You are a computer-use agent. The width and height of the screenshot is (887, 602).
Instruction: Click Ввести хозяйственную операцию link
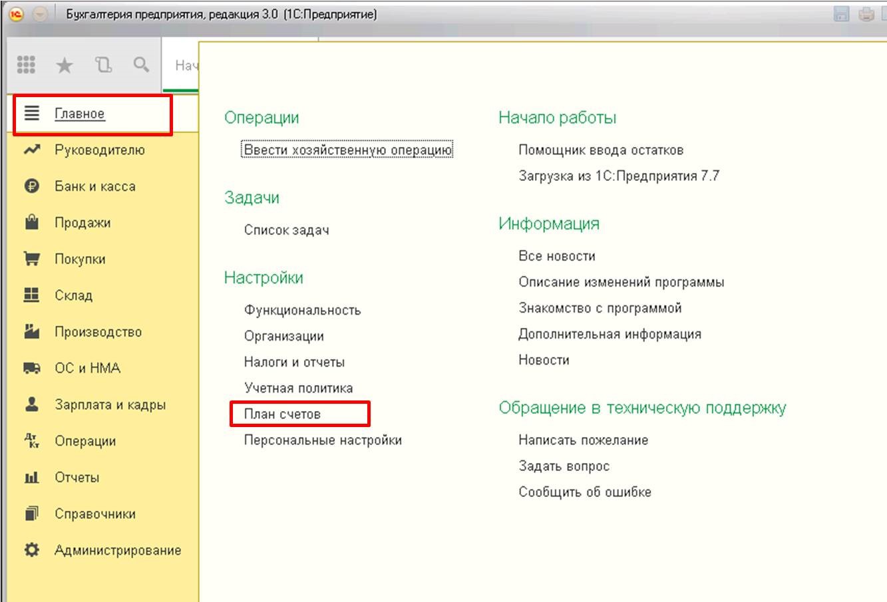pos(348,150)
